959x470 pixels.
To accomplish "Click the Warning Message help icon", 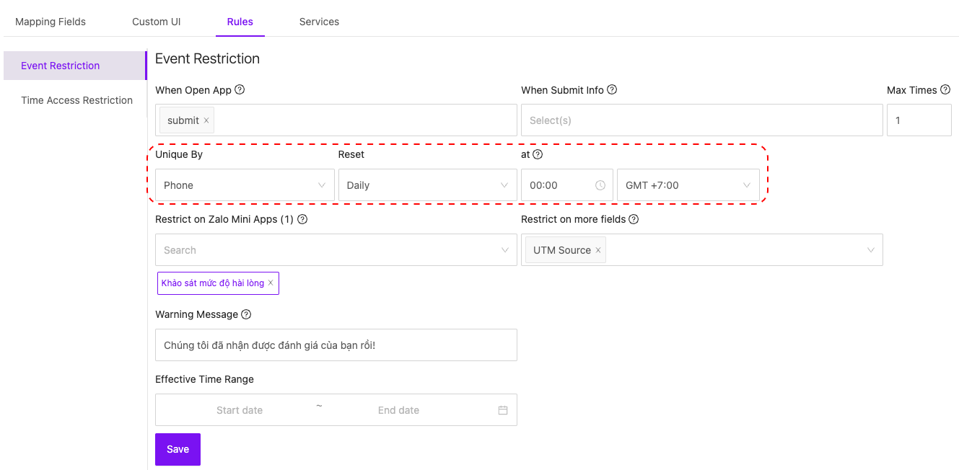I will click(246, 314).
